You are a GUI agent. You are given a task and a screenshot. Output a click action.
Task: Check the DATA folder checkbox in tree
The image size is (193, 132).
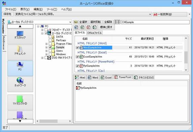(x=50, y=37)
